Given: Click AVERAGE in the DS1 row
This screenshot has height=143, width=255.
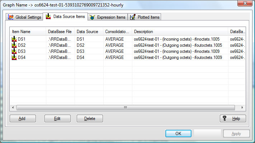Looking at the screenshot, I should tap(114, 39).
